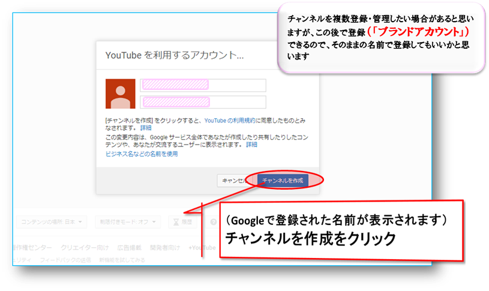Open 制限付きモード: オフ dropdown
Image resolution: width=489 pixels, height=291 pixels.
128,222
